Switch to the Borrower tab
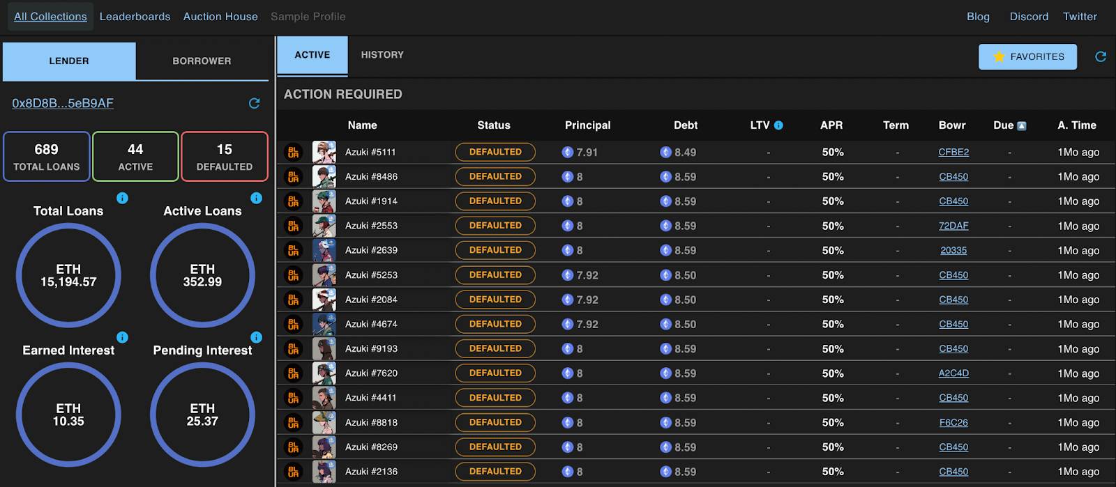 point(202,61)
